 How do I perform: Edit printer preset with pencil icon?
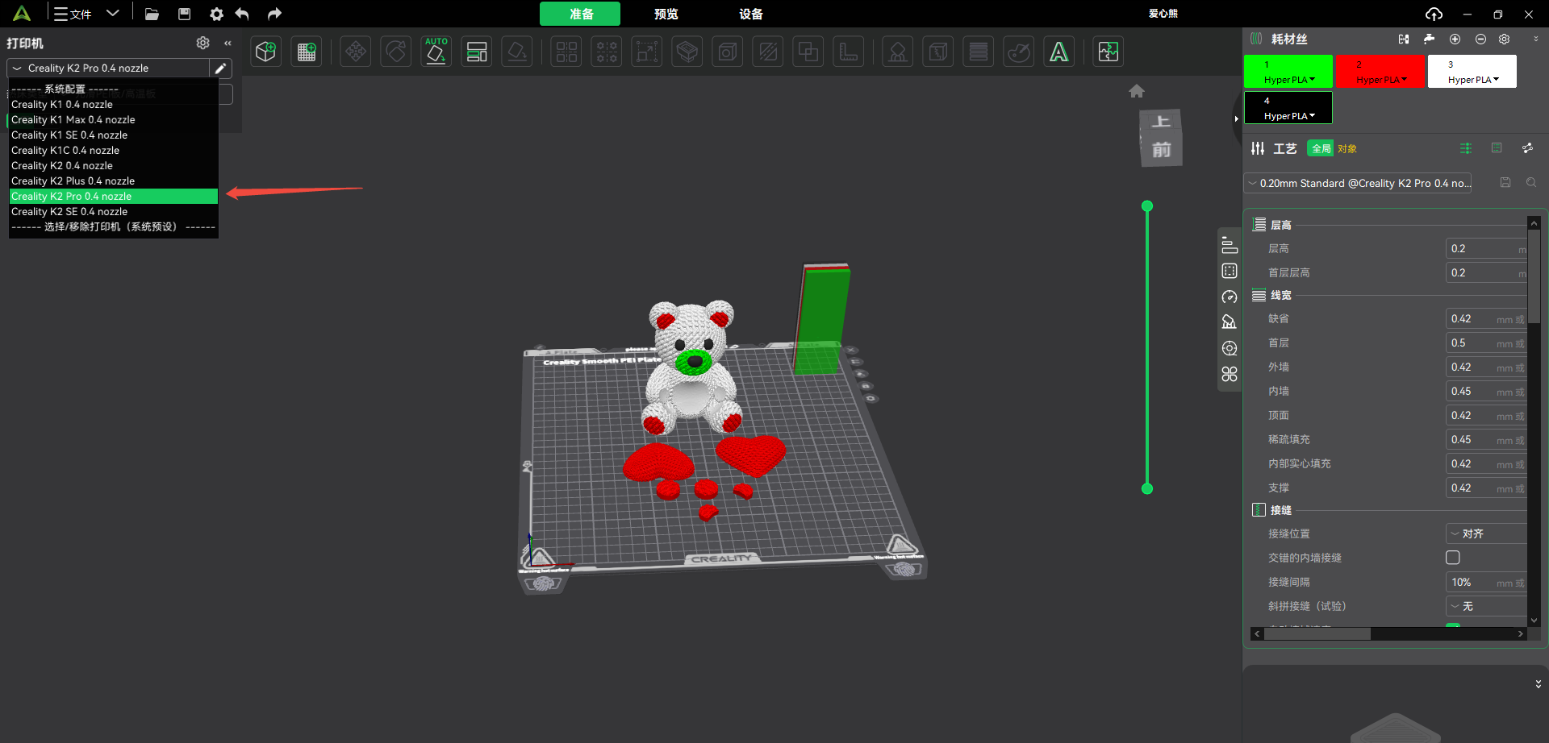point(220,68)
